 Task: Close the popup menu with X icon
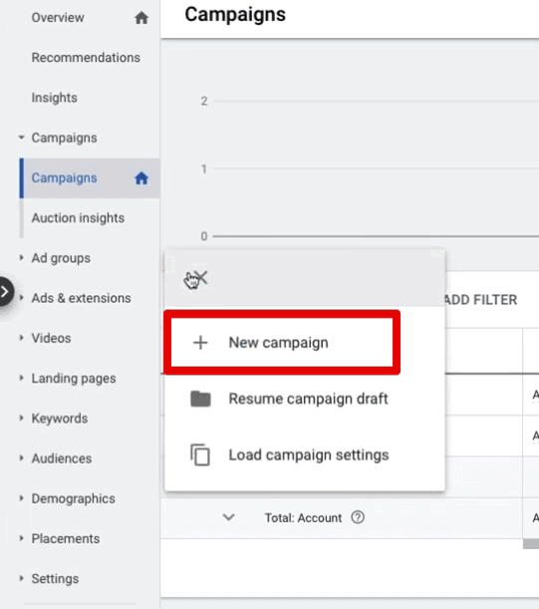pyautogui.click(x=201, y=278)
